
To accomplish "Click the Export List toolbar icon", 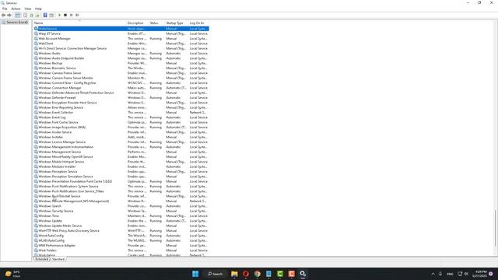I will click(x=37, y=16).
